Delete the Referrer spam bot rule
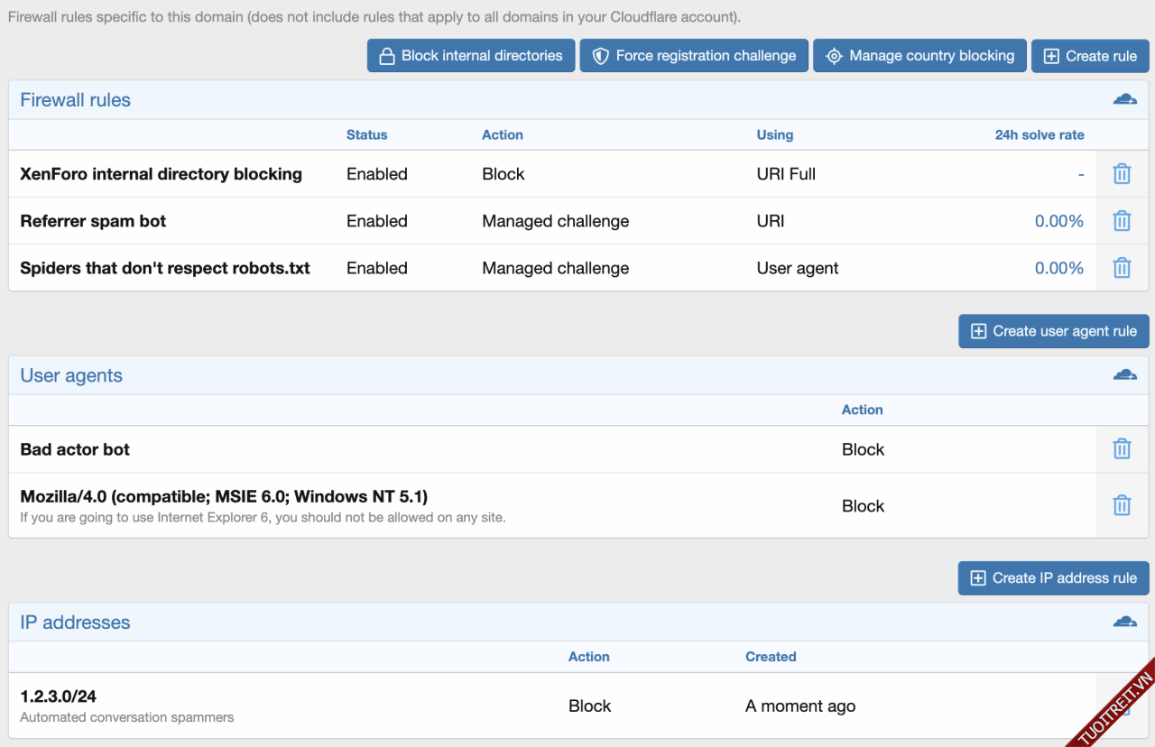Screen dimensions: 1155x747 pos(1122,221)
